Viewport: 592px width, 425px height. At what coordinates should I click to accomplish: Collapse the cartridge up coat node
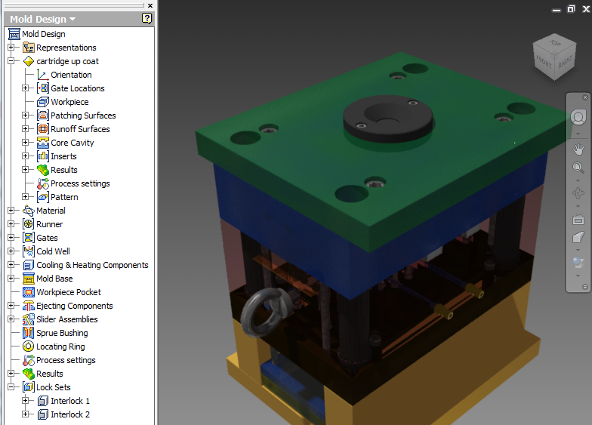point(11,60)
